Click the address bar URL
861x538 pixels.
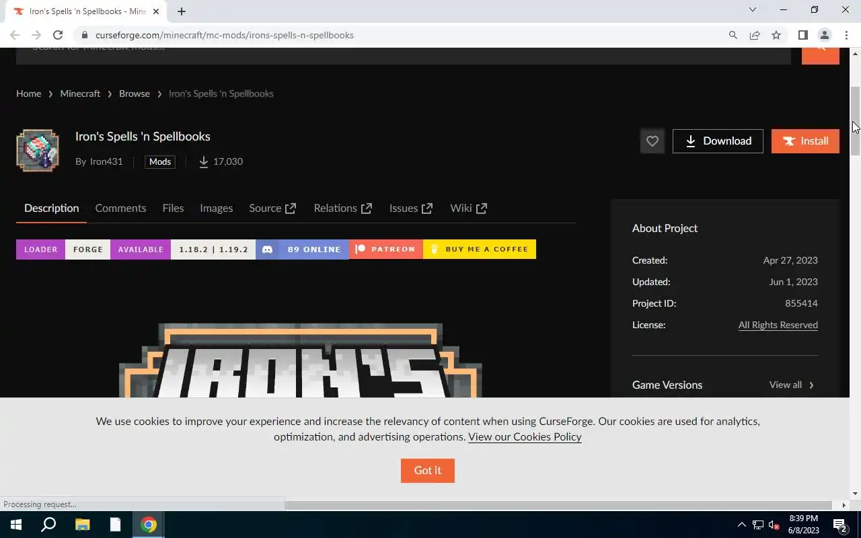coord(225,35)
